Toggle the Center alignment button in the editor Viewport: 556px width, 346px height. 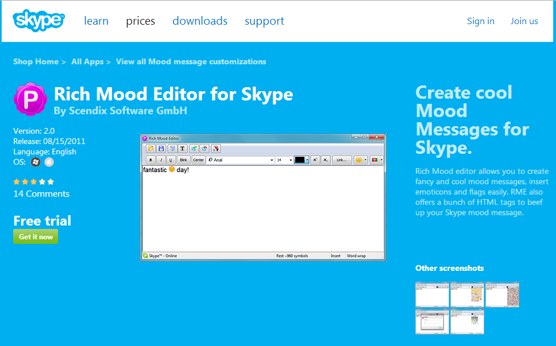click(x=199, y=160)
